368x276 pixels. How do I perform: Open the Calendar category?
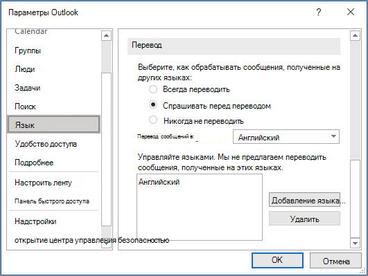click(31, 32)
